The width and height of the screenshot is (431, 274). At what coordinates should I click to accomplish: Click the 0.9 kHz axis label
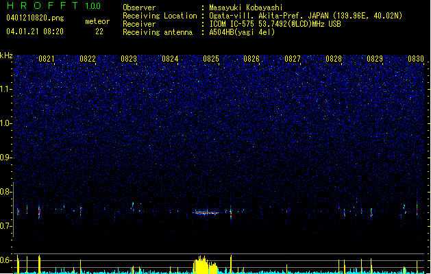5,158
